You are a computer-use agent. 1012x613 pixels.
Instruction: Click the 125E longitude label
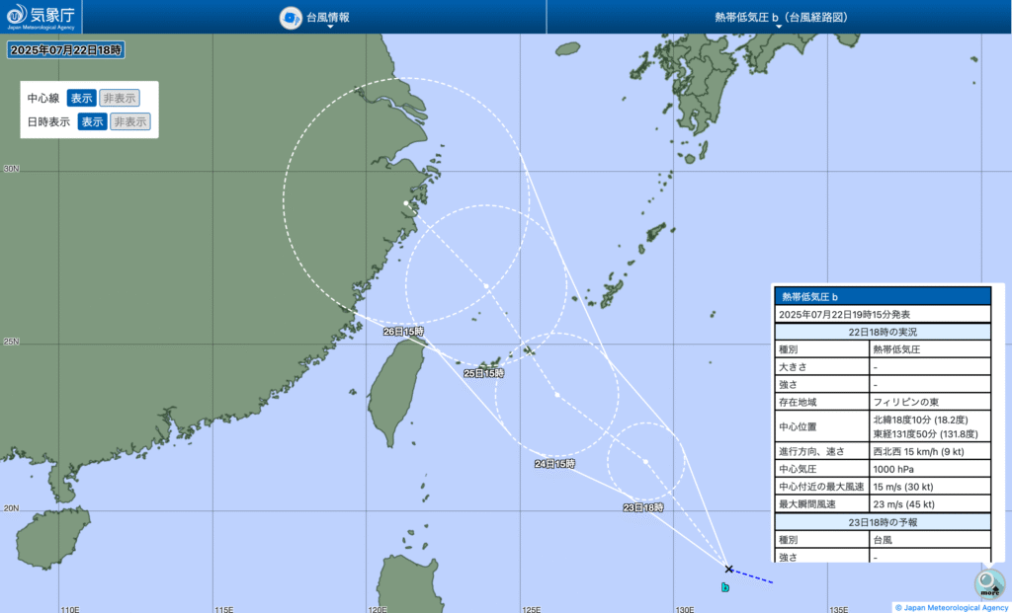[531, 609]
